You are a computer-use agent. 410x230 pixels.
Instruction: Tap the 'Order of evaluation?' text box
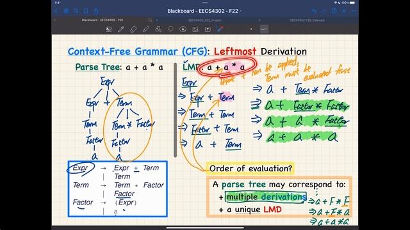250,169
